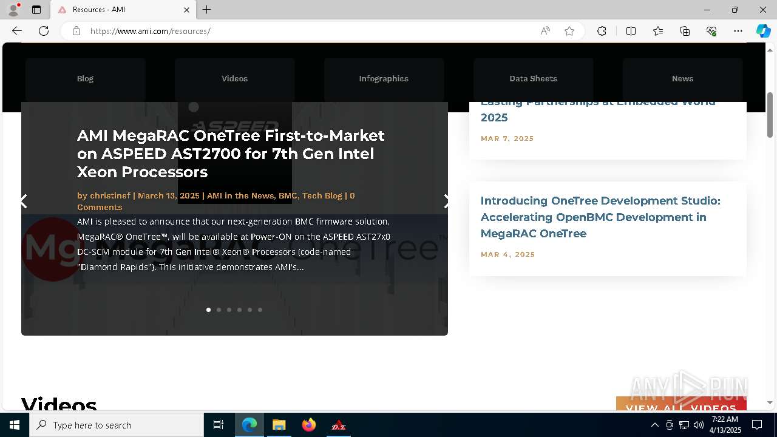The image size is (777, 437).
Task: Select the fifth slider dot
Action: [x=249, y=310]
